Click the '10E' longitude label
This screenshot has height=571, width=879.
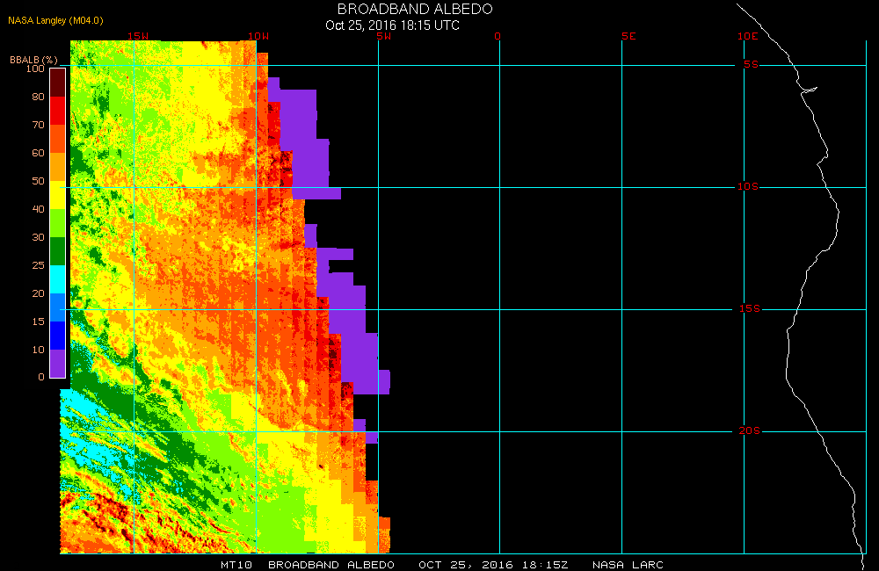click(x=748, y=36)
